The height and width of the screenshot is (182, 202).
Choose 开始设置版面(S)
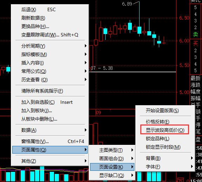pyautogui.click(x=165, y=110)
